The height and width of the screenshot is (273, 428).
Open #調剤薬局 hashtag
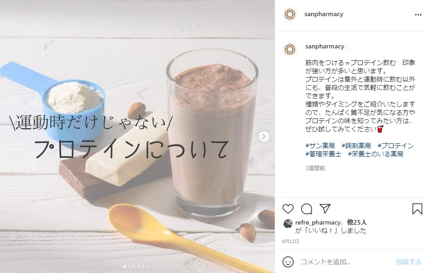356,146
